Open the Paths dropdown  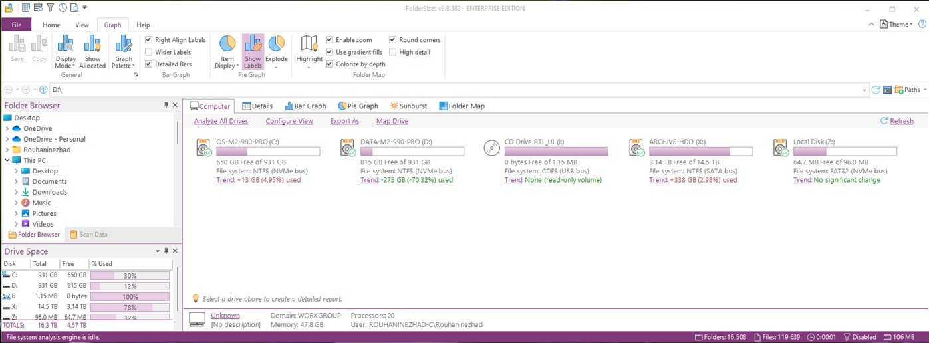910,90
